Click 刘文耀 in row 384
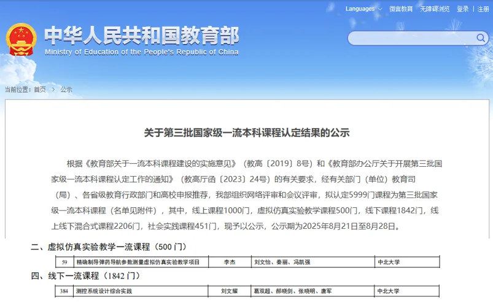The image size is (493, 303). [x=230, y=291]
